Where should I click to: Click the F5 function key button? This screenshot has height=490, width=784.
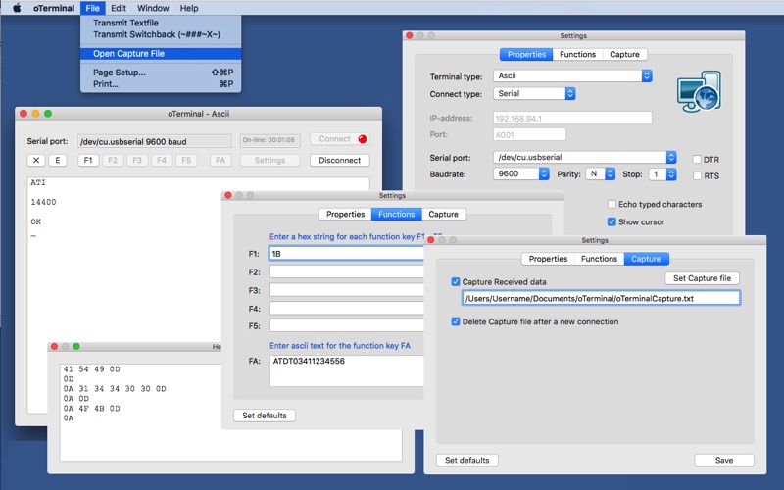point(186,160)
